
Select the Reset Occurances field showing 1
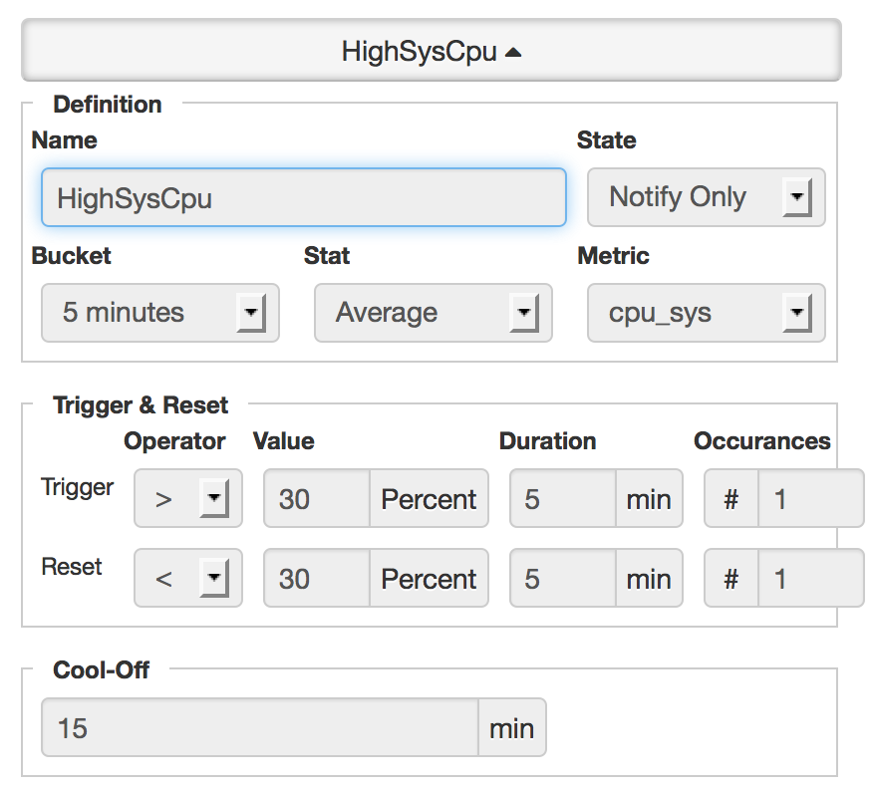coord(809,578)
